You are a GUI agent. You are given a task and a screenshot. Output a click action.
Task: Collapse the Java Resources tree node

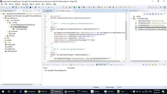point(4,18)
